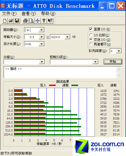
Task: Click the red 写入 legend swatch
Action: click(52, 85)
